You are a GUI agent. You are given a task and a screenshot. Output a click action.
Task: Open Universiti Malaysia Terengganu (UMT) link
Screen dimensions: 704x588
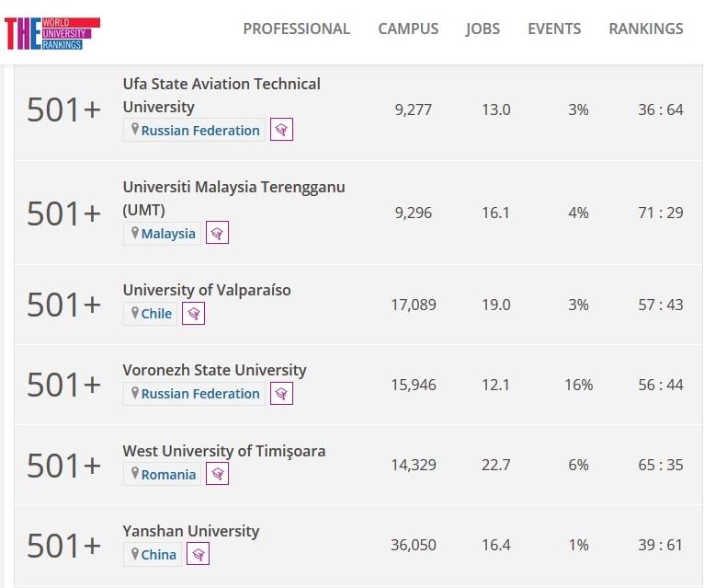pos(233,198)
